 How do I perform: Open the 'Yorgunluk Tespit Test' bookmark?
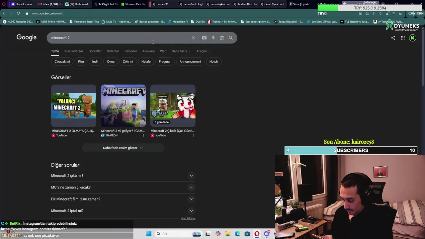[x=84, y=22]
